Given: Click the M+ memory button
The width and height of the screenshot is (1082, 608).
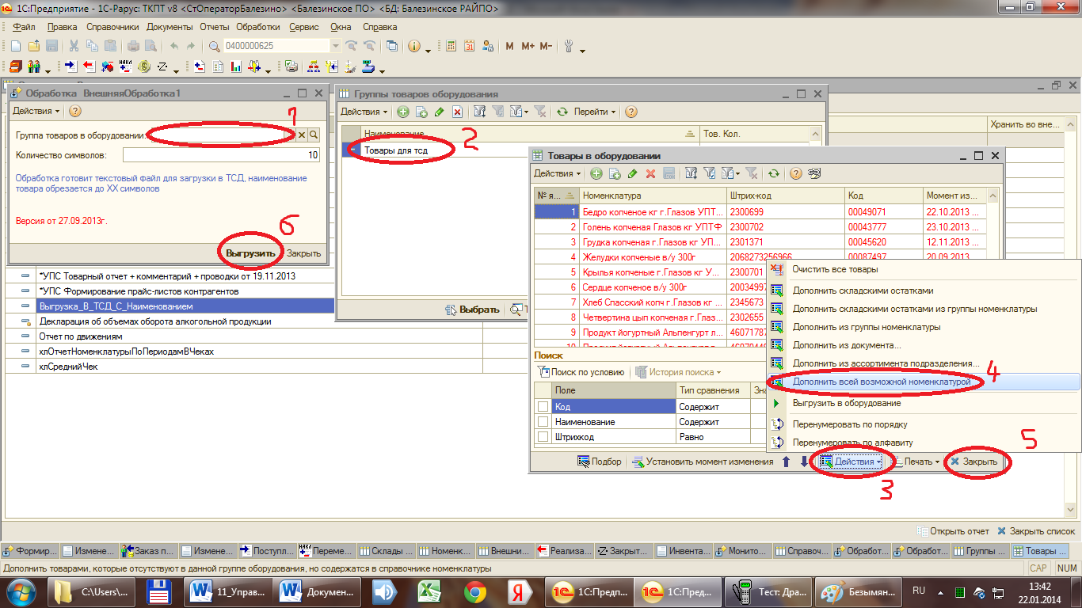Looking at the screenshot, I should click(528, 46).
